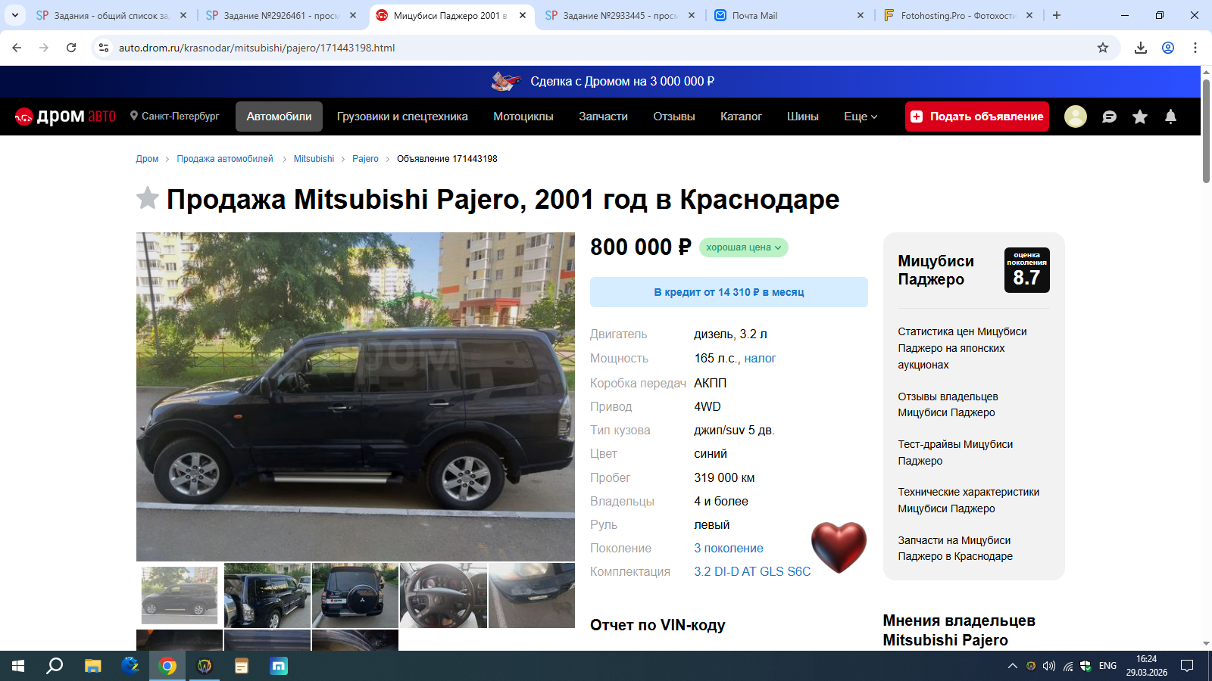The height and width of the screenshot is (681, 1212).
Task: Open Отзывы section
Action: tap(674, 117)
